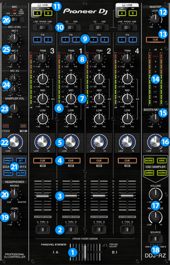
Task: Toggle the MIC off/on/talkover switch
Action: pyautogui.click(x=17, y=20)
